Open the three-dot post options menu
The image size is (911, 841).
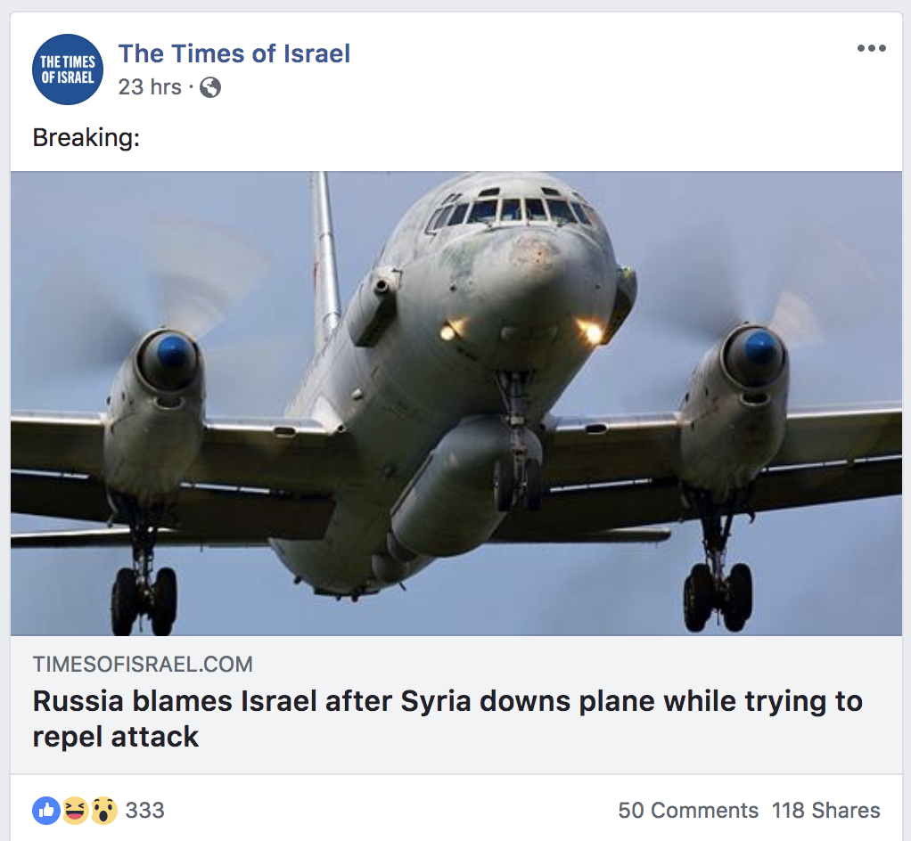click(871, 48)
